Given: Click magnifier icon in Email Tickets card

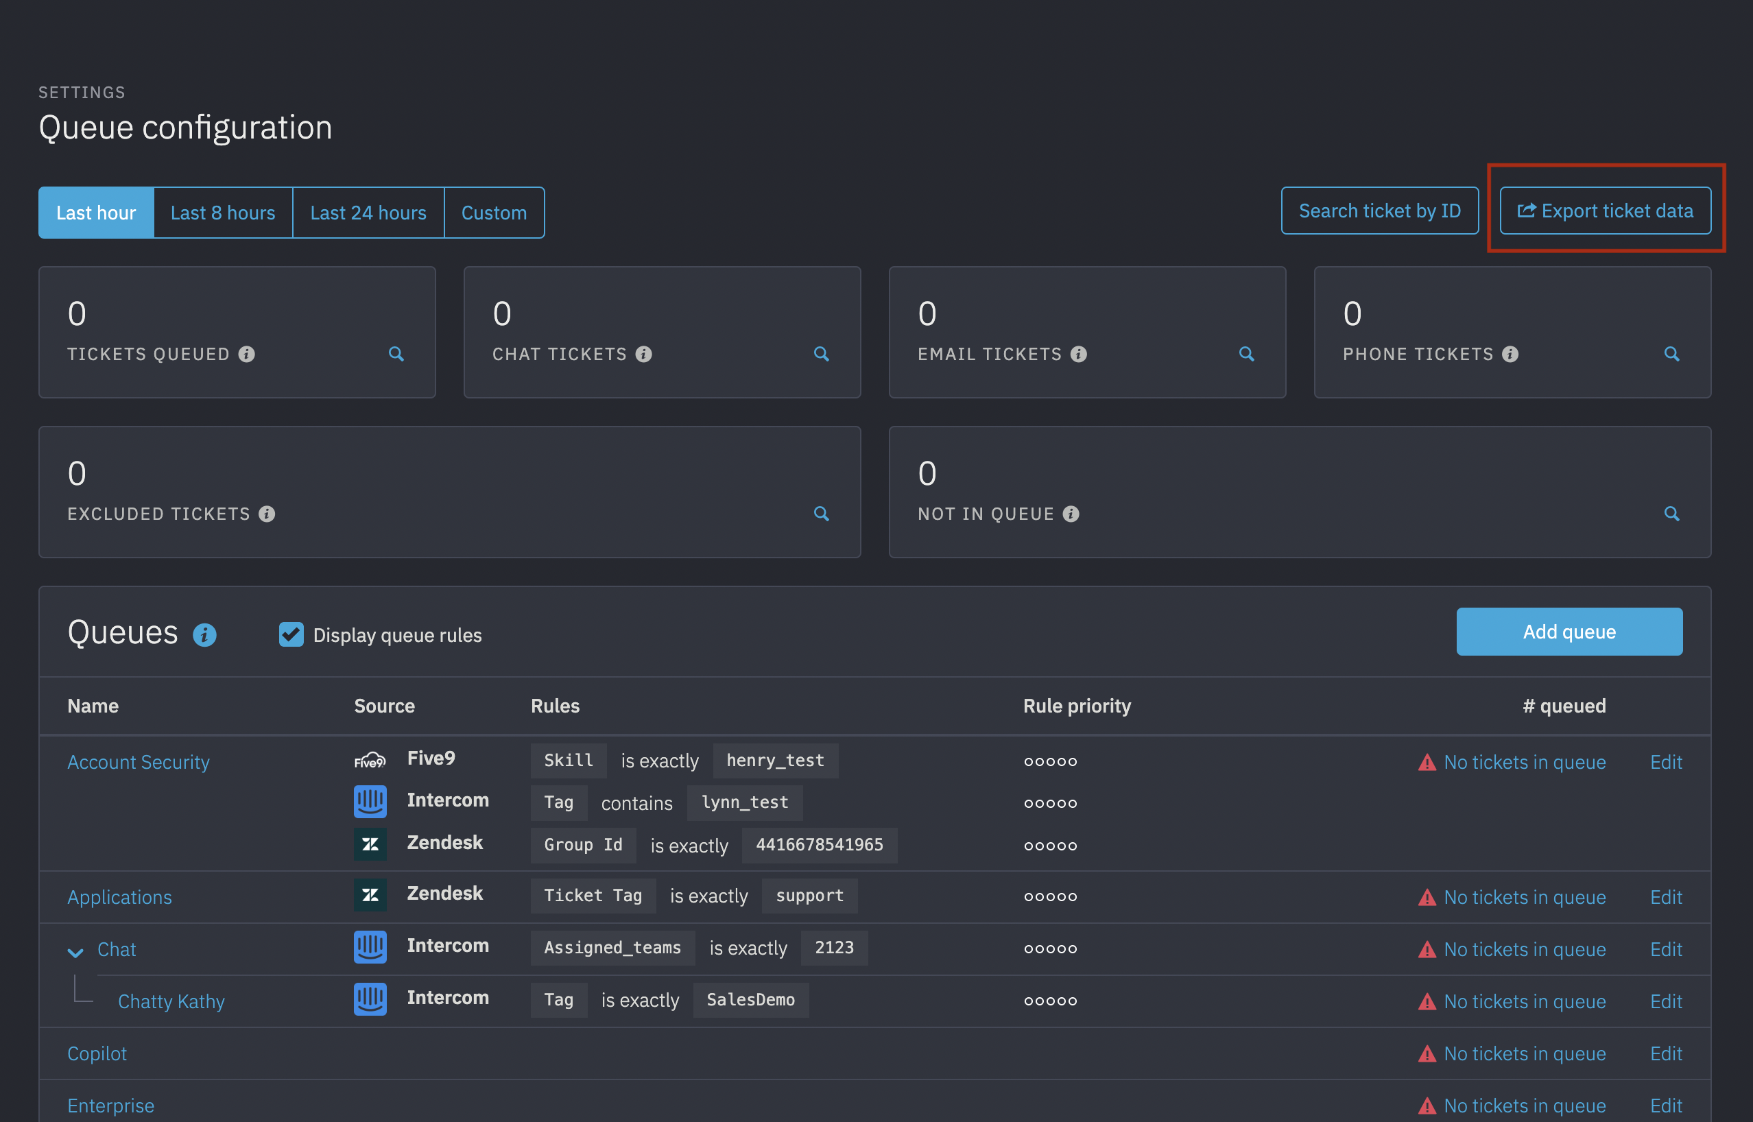Looking at the screenshot, I should point(1247,354).
